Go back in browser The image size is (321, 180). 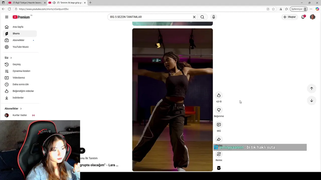click(3, 9)
